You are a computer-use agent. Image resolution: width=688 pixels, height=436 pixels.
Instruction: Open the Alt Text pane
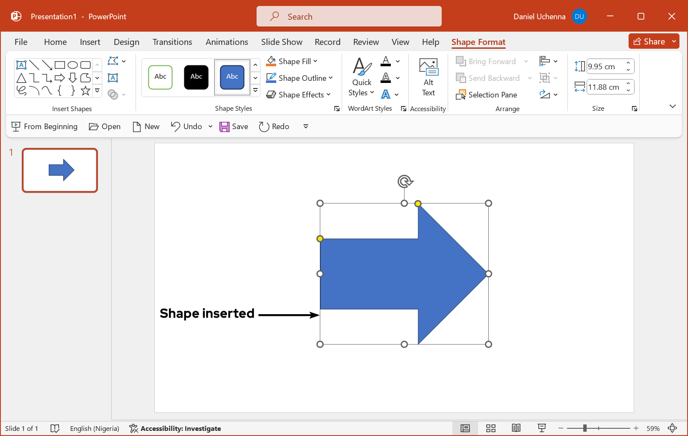(428, 77)
